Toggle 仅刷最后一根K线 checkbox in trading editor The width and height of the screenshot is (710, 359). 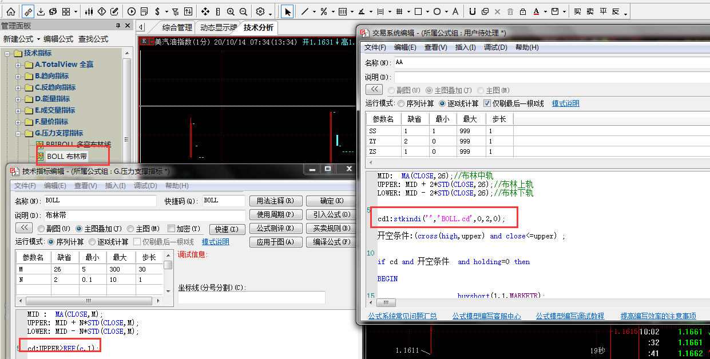point(487,103)
